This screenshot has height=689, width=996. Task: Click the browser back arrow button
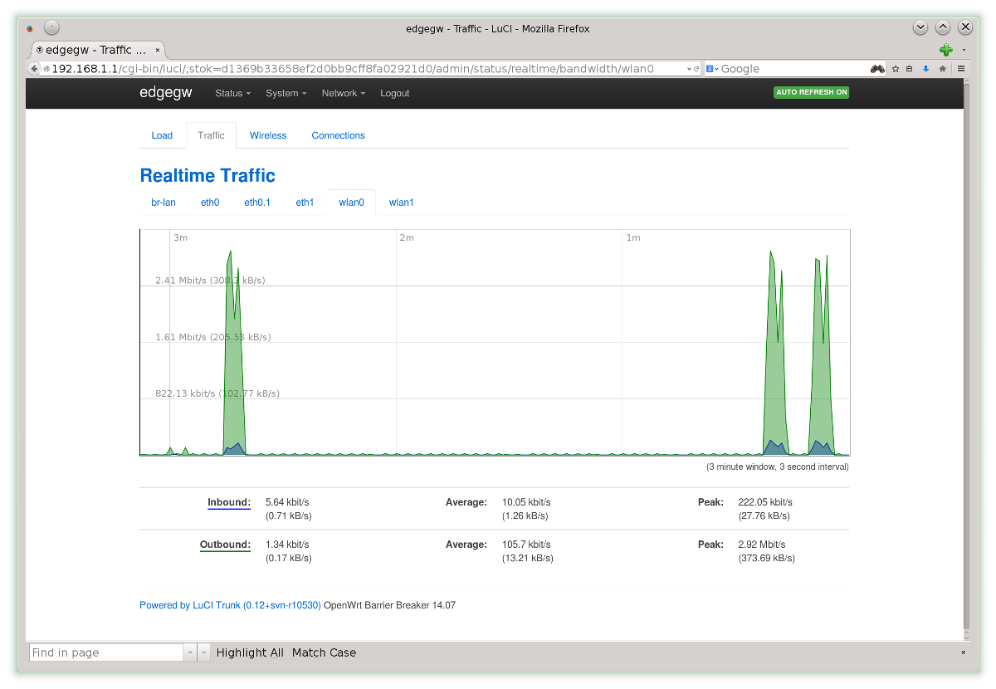34,69
